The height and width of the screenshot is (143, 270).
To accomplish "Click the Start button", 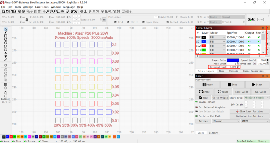I will point(257,84).
